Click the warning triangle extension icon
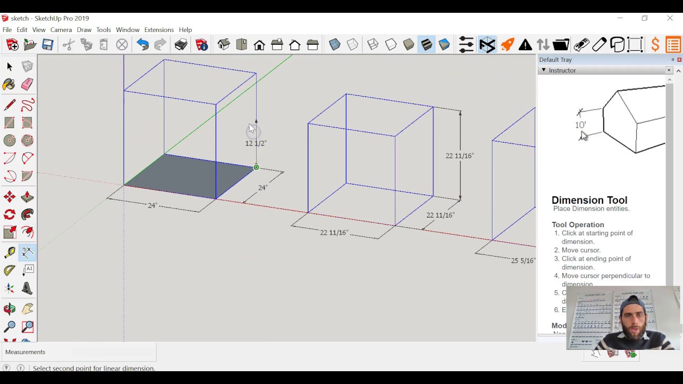The width and height of the screenshot is (683, 384). point(525,45)
